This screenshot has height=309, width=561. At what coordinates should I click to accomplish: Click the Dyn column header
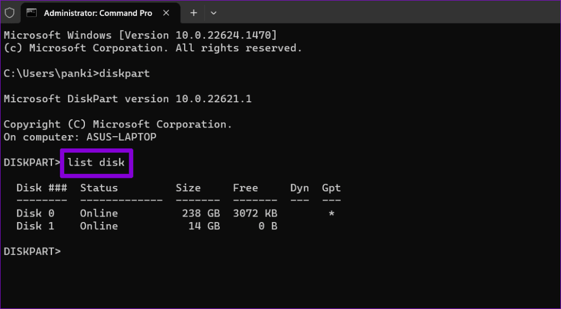click(300, 188)
